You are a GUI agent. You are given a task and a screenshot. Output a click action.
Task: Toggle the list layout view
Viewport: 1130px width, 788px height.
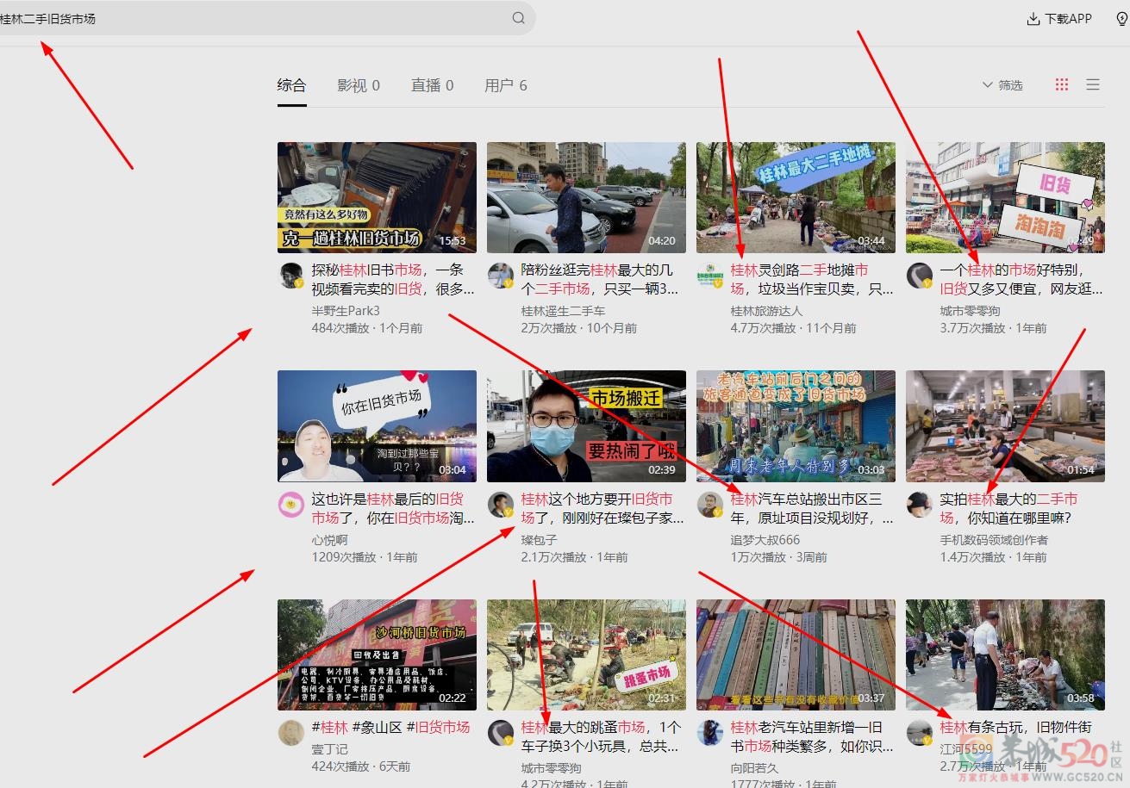tap(1092, 84)
